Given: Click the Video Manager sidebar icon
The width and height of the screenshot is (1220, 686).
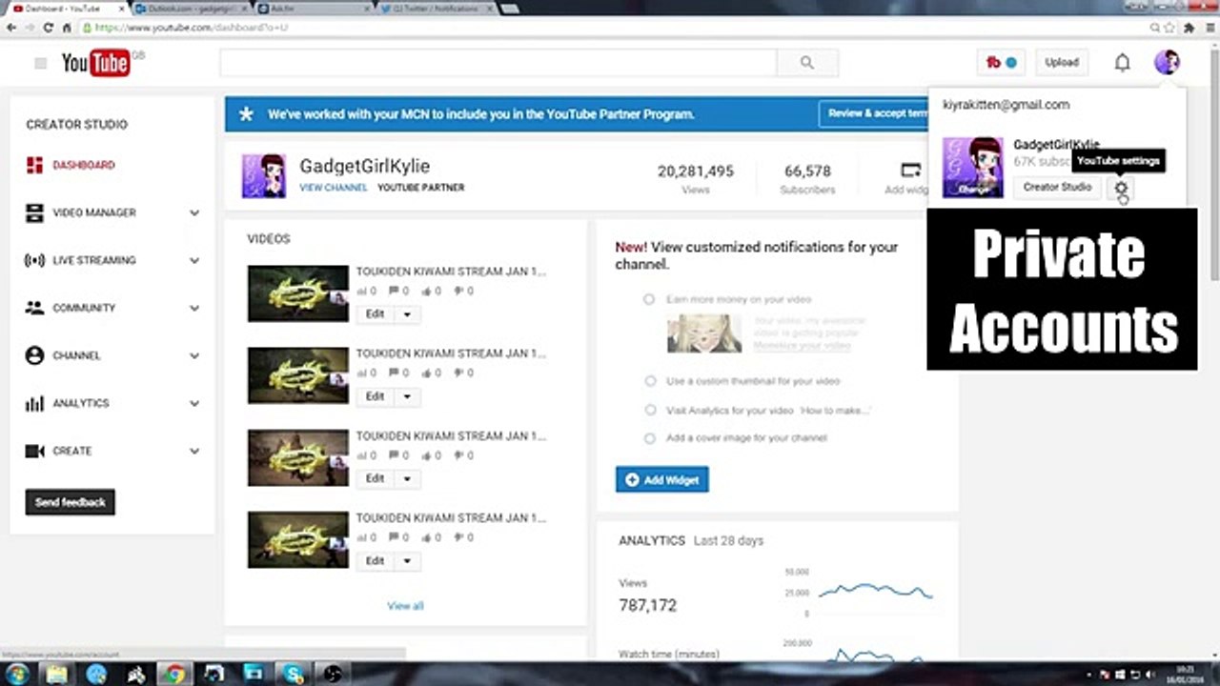Looking at the screenshot, I should coord(34,213).
